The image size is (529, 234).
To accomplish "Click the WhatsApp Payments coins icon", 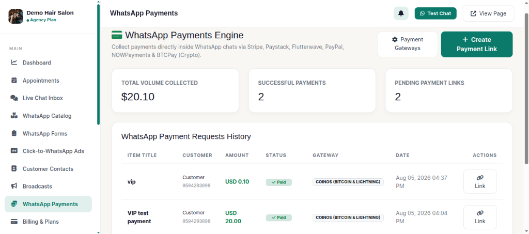I will tap(14, 204).
